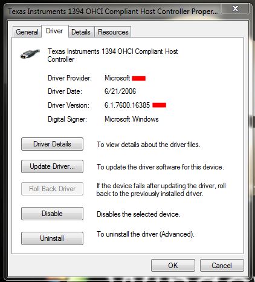Go to the Resources tab
Screen dimensions: 255x282
[x=113, y=32]
